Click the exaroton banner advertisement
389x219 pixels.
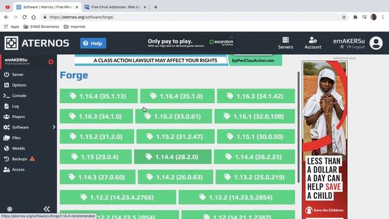point(190,43)
